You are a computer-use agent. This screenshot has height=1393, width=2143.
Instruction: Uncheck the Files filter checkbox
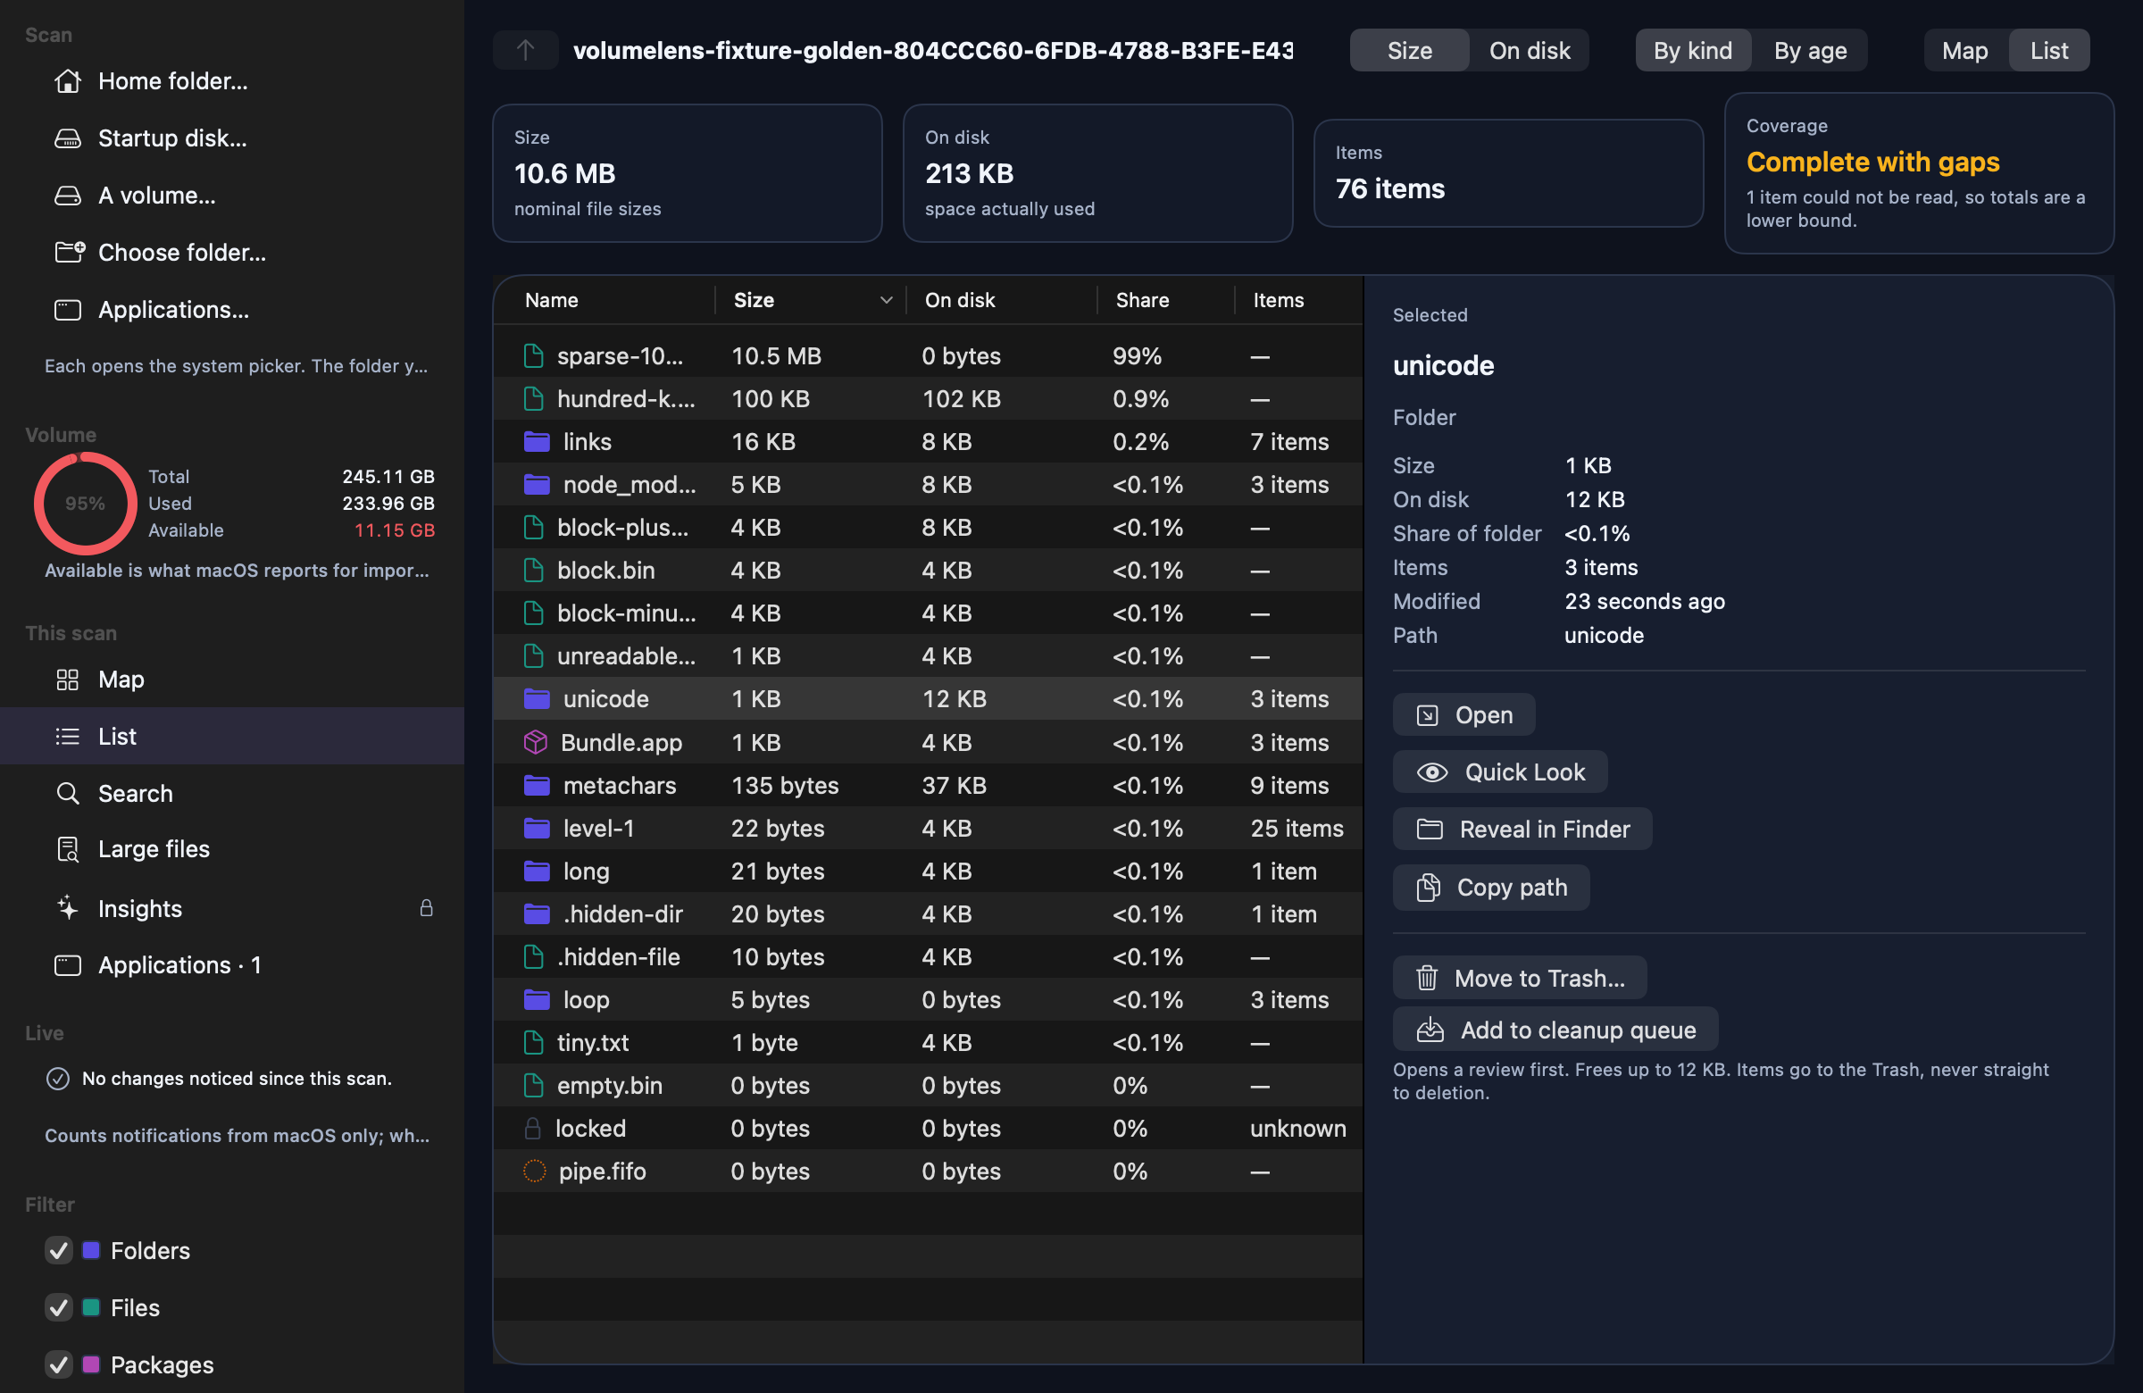tap(59, 1307)
